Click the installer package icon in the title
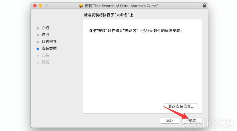 point(81,6)
